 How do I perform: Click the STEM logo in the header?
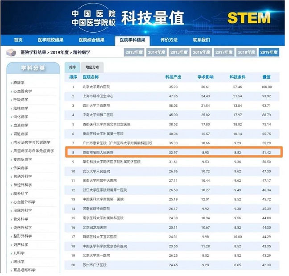click(x=249, y=18)
